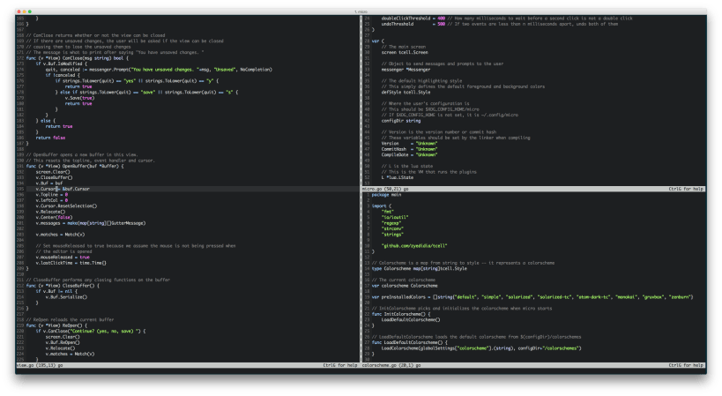722x396 pixels.
Task: Click the "strconv" import string
Action: pyautogui.click(x=392, y=228)
